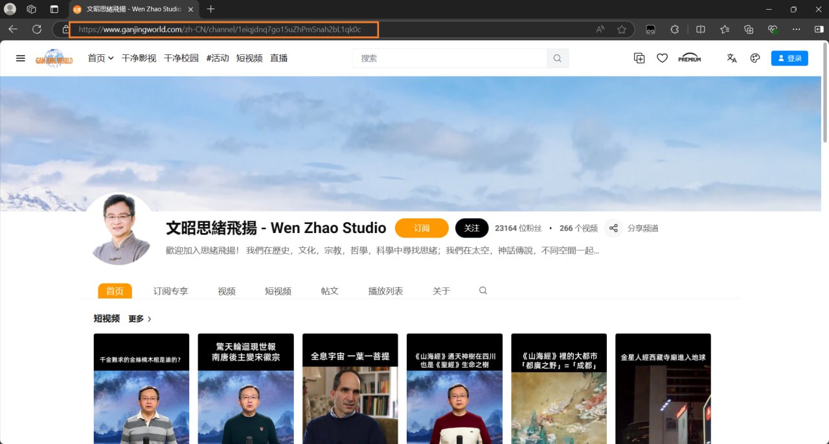Switch to the 视频 tab
Viewport: 829px width, 444px height.
tap(227, 291)
